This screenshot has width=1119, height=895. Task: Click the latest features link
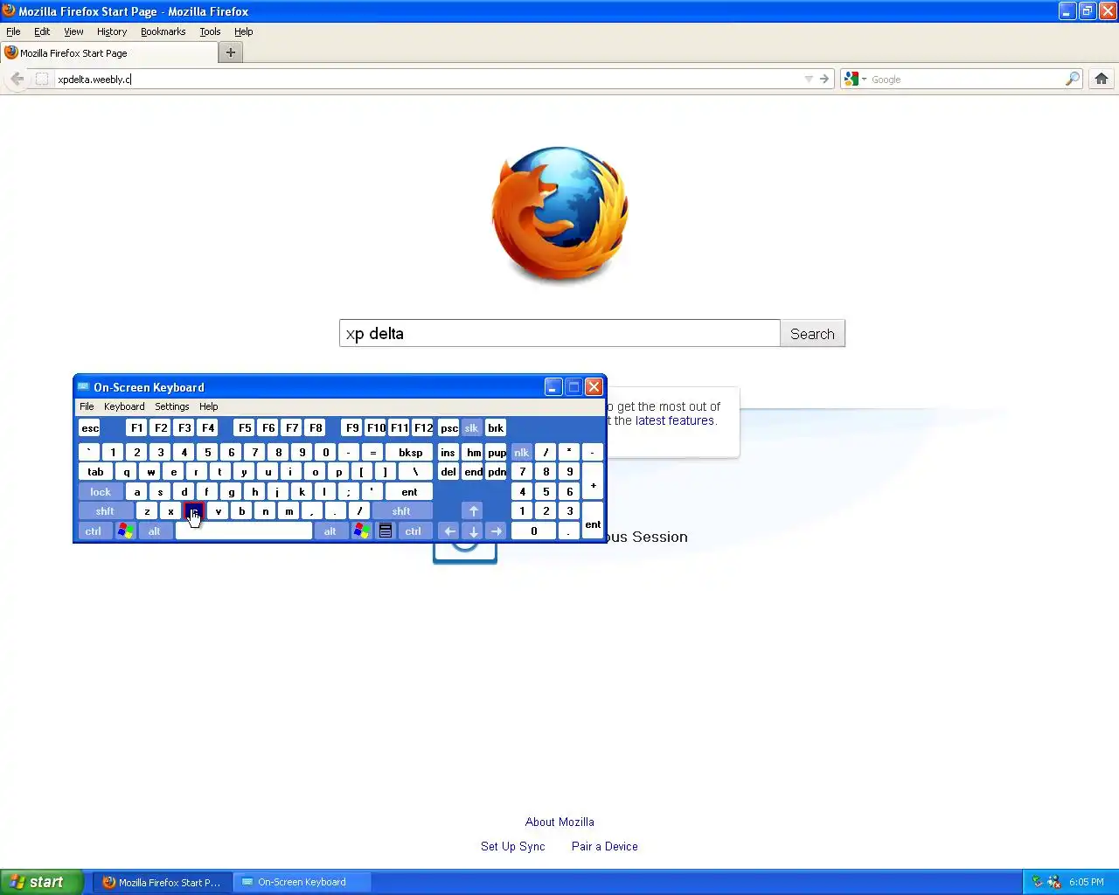(x=674, y=420)
